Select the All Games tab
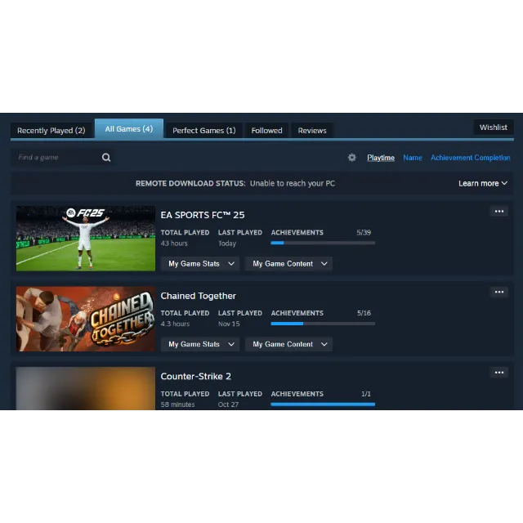This screenshot has height=523, width=523. pyautogui.click(x=128, y=129)
